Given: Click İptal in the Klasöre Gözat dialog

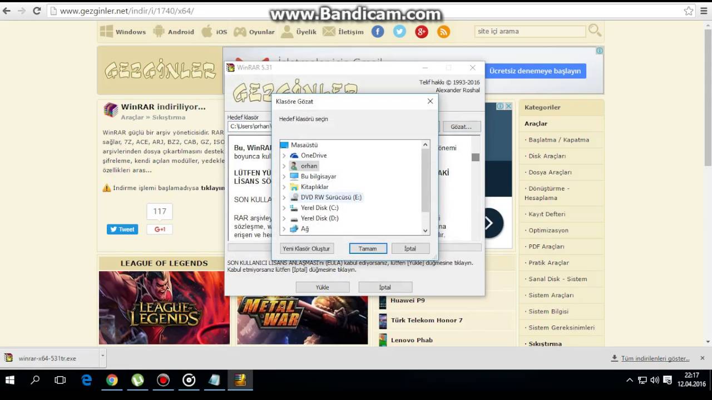Looking at the screenshot, I should (x=410, y=248).
